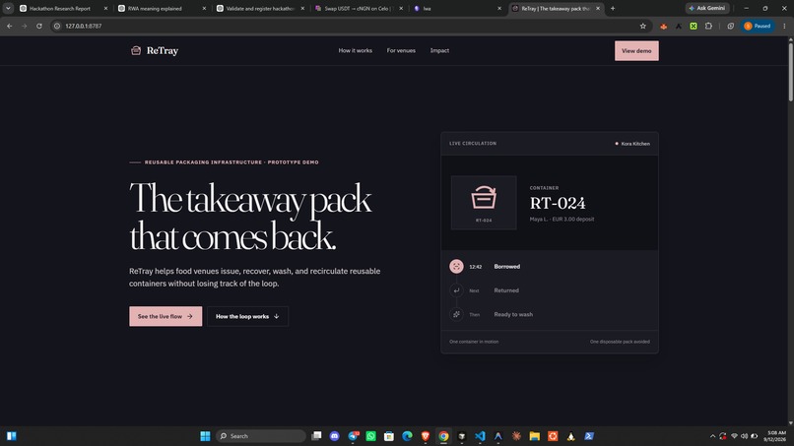The height and width of the screenshot is (446, 794).
Task: Close the ReTray tab
Action: coord(598,9)
